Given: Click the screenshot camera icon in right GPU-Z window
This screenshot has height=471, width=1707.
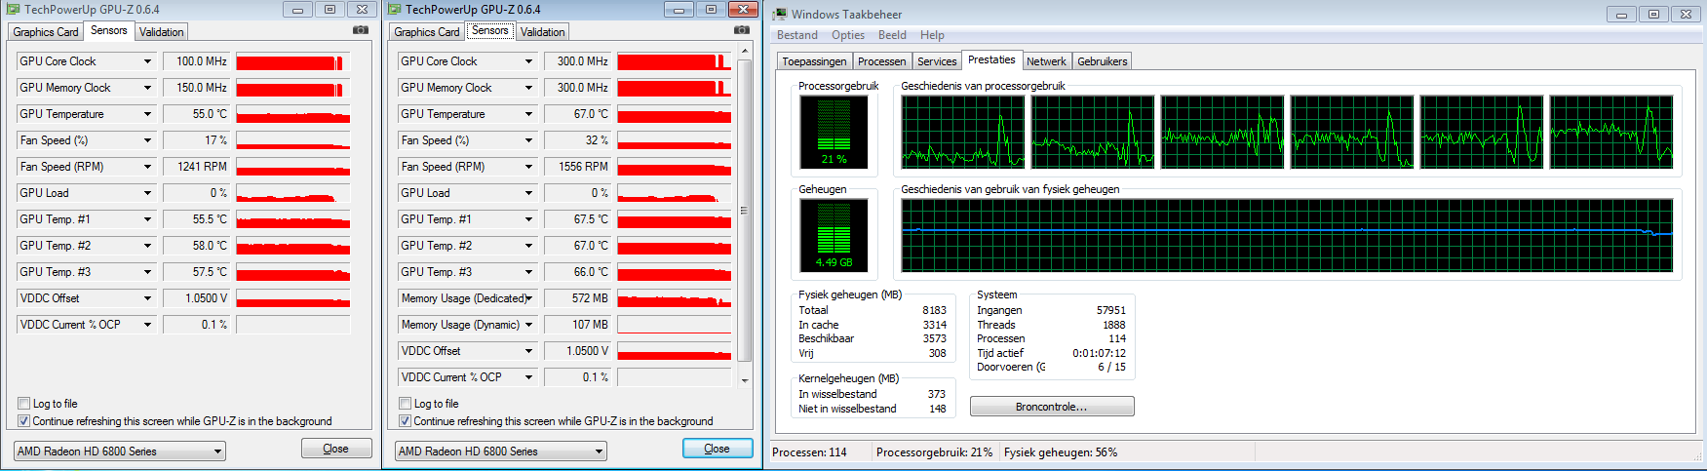Looking at the screenshot, I should pos(742,30).
